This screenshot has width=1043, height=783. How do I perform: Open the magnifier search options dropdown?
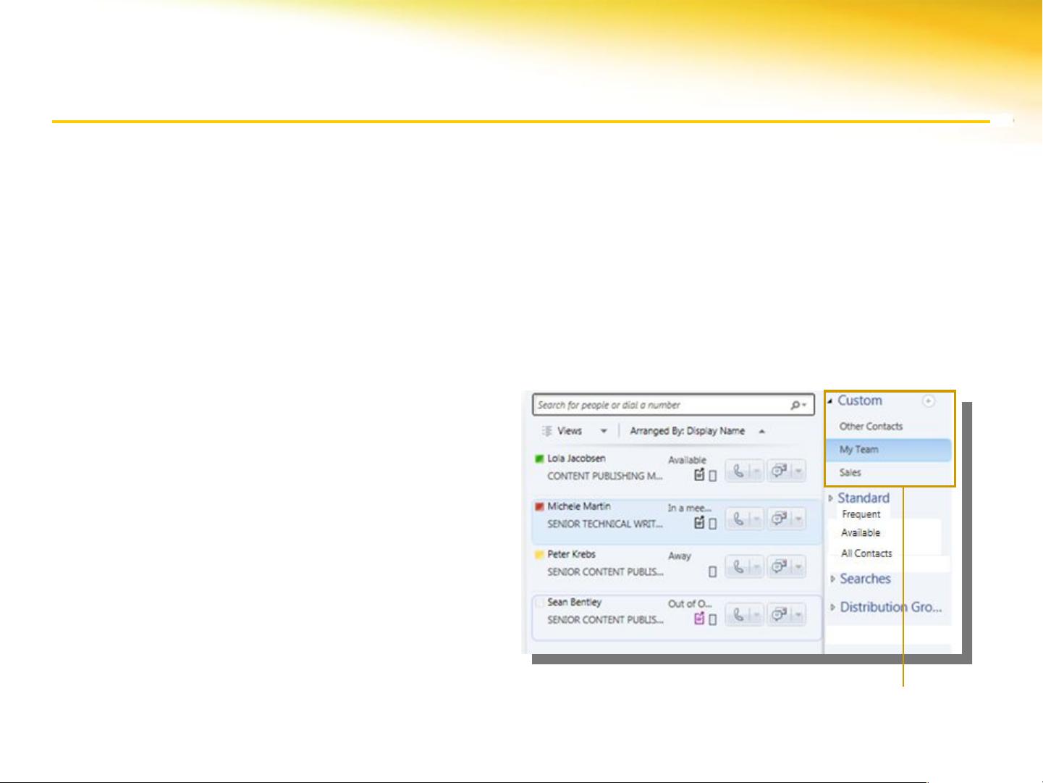(x=798, y=405)
